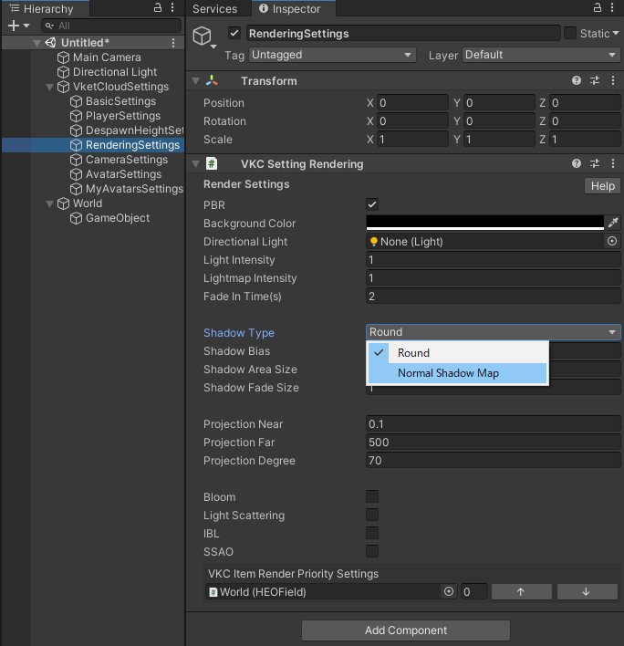Open VKC Setting Rendering preset icon
This screenshot has width=624, height=646.
pyautogui.click(x=595, y=164)
